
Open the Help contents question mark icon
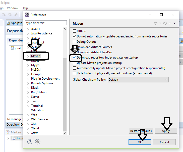30,142
